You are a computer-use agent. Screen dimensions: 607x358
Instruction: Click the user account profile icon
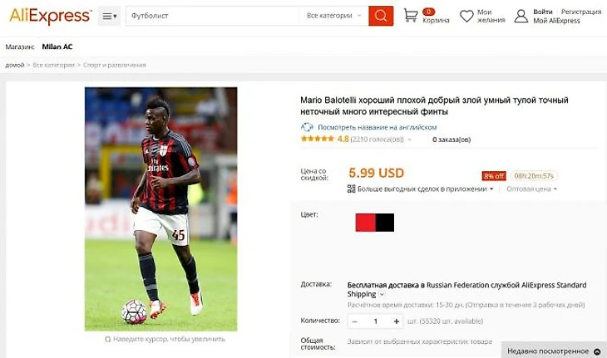point(521,16)
